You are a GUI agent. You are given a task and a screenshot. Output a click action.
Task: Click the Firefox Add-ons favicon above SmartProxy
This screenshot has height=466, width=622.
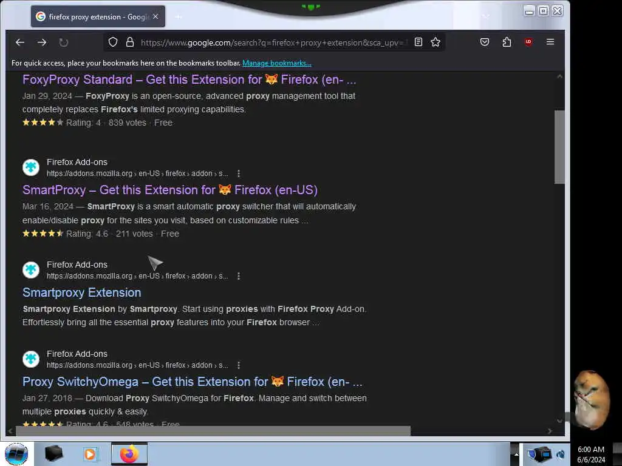(x=31, y=167)
